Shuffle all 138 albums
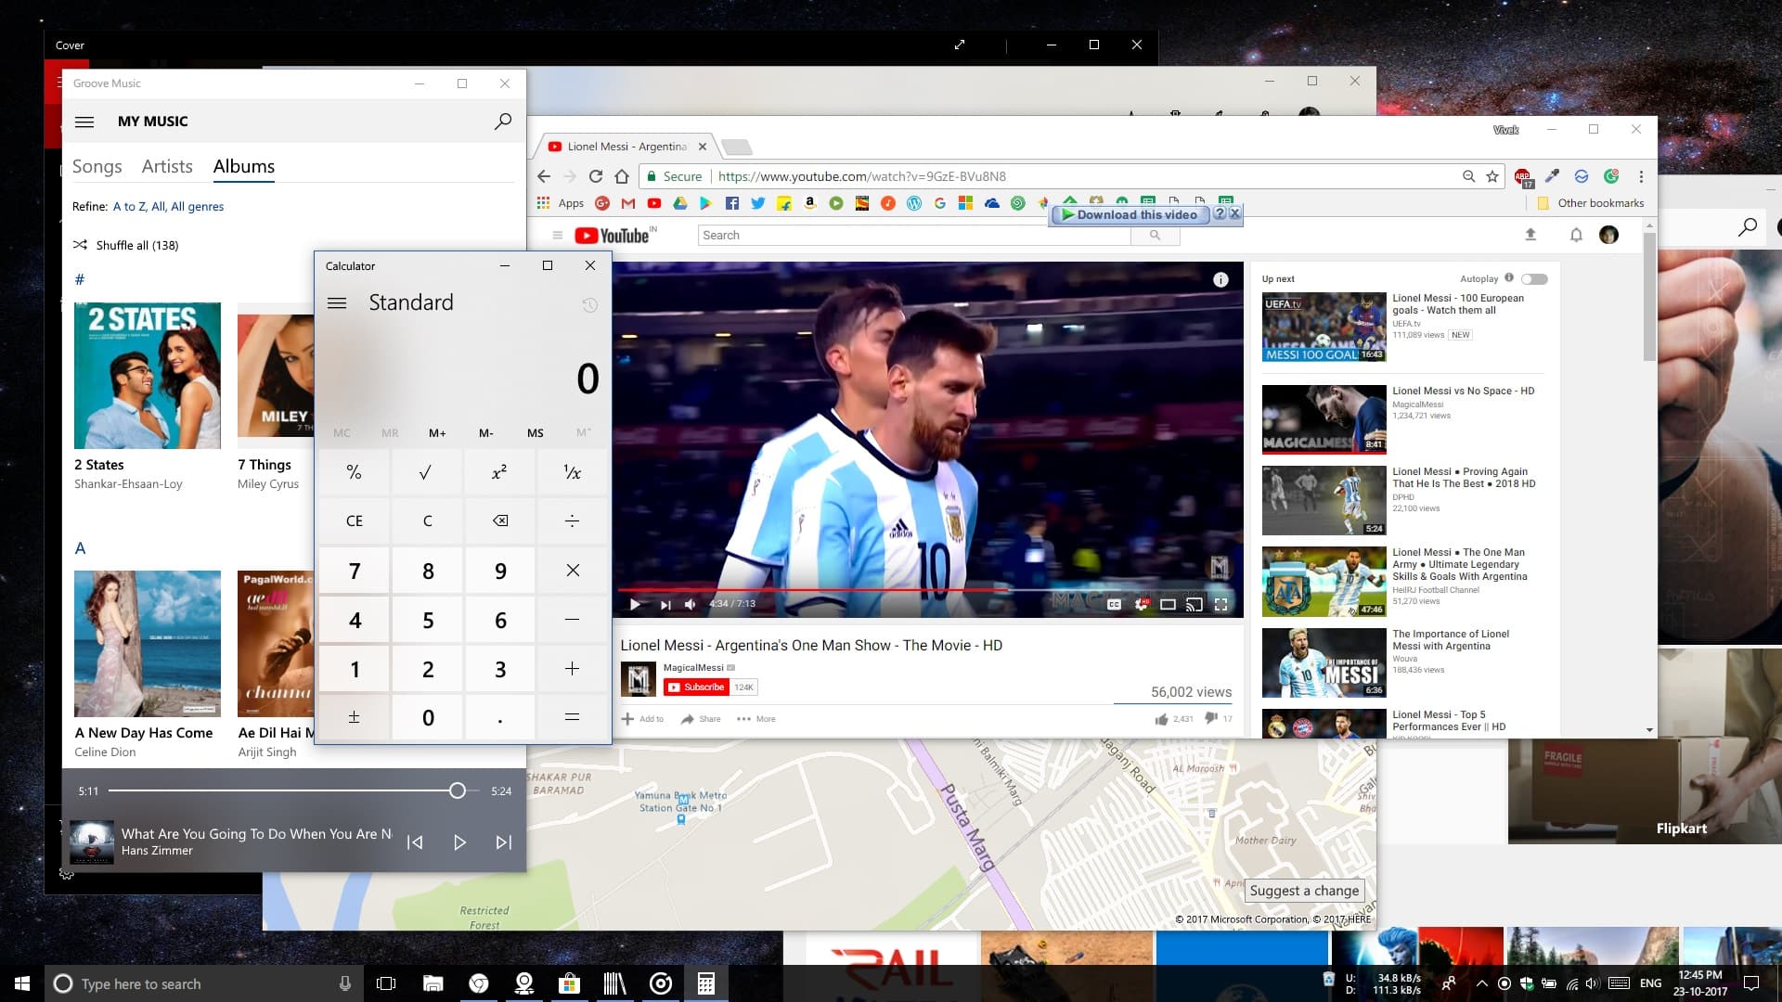The width and height of the screenshot is (1782, 1002). tap(126, 245)
